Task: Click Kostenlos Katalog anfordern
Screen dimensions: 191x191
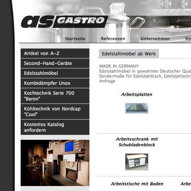Action: 55,127
